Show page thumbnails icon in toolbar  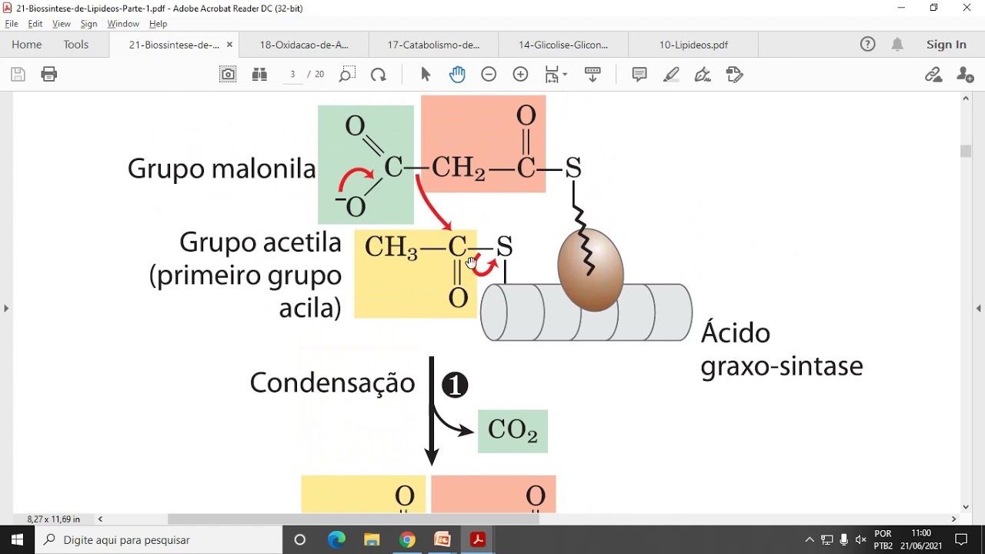[x=259, y=75]
